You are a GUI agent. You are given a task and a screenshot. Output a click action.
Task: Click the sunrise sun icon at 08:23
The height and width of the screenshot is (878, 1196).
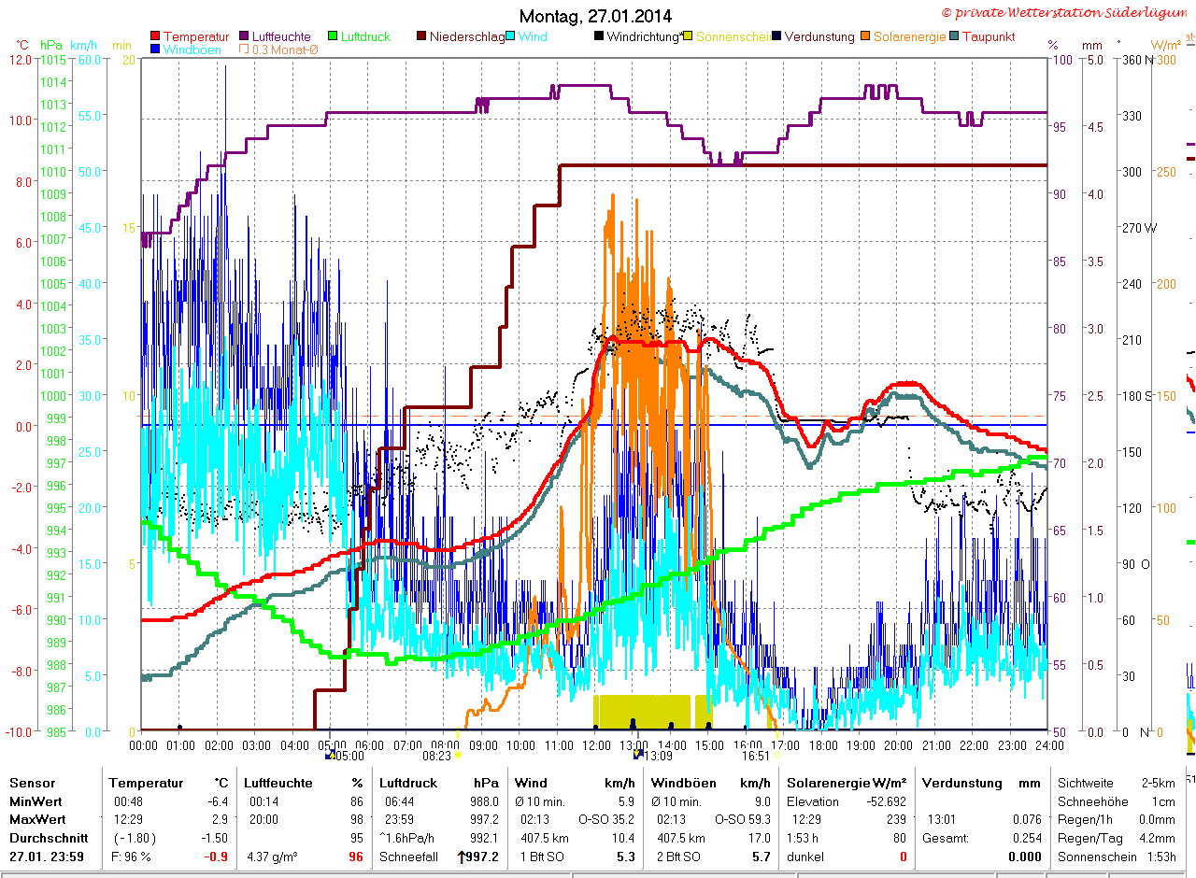coord(458,756)
